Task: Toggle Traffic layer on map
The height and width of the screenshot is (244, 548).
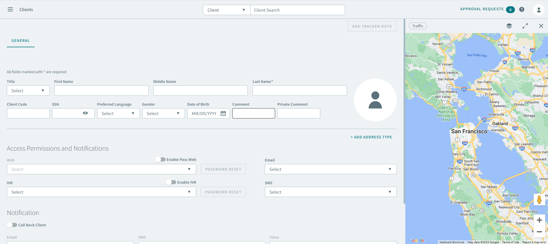Action: tap(418, 26)
